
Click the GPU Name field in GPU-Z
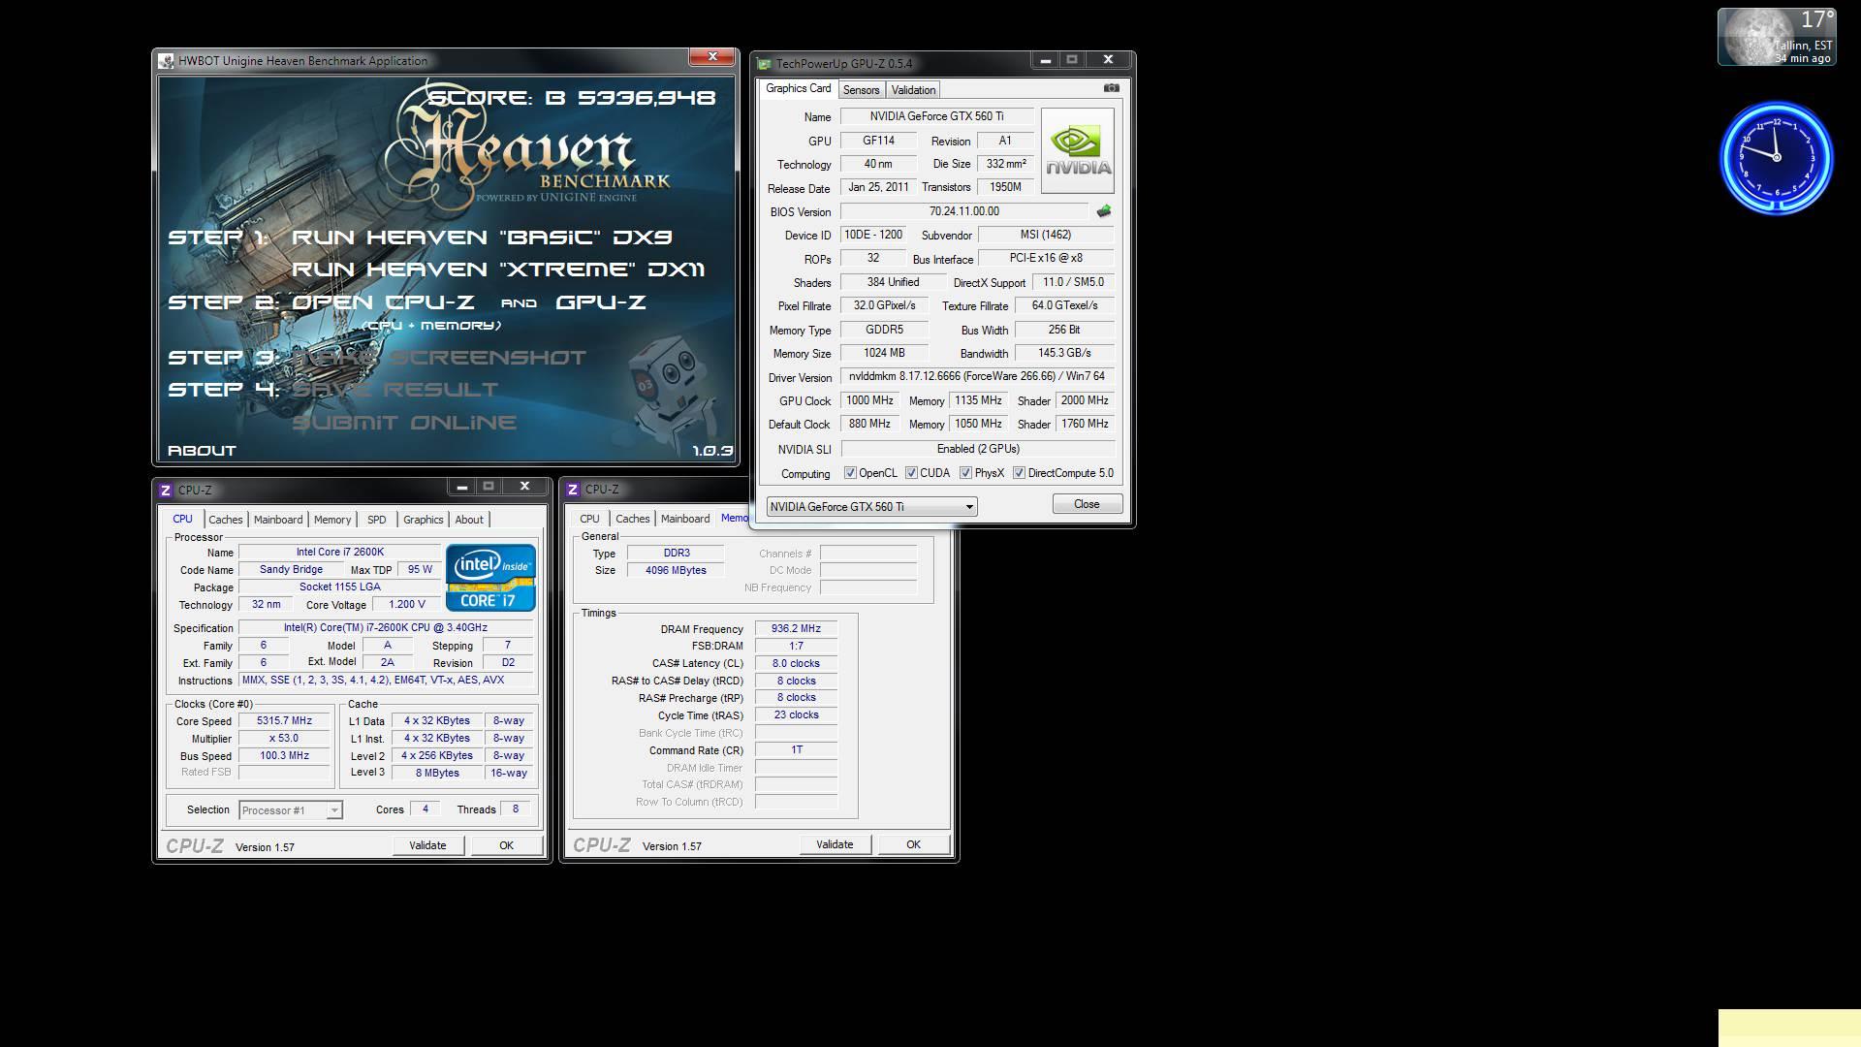tap(936, 116)
